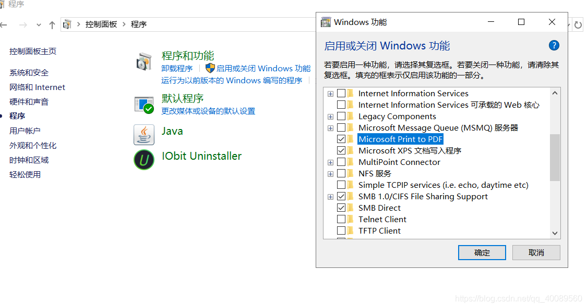Click the address bar Control Panel icon

(67, 24)
